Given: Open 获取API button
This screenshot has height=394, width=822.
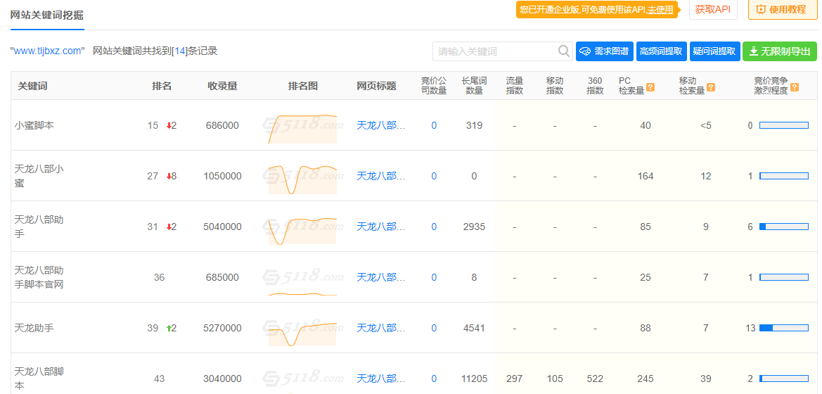Looking at the screenshot, I should click(713, 9).
